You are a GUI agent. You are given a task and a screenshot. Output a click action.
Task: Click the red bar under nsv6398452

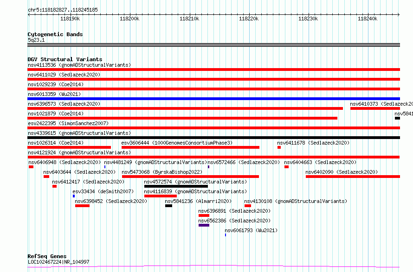tap(82, 206)
